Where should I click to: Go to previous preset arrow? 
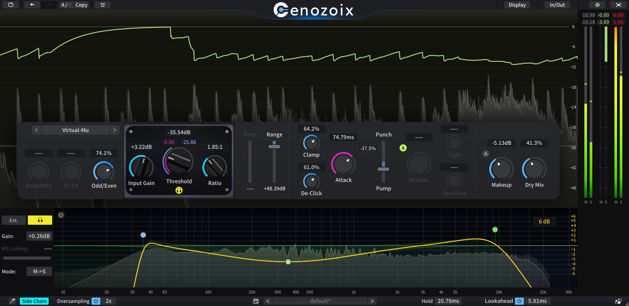(267, 301)
